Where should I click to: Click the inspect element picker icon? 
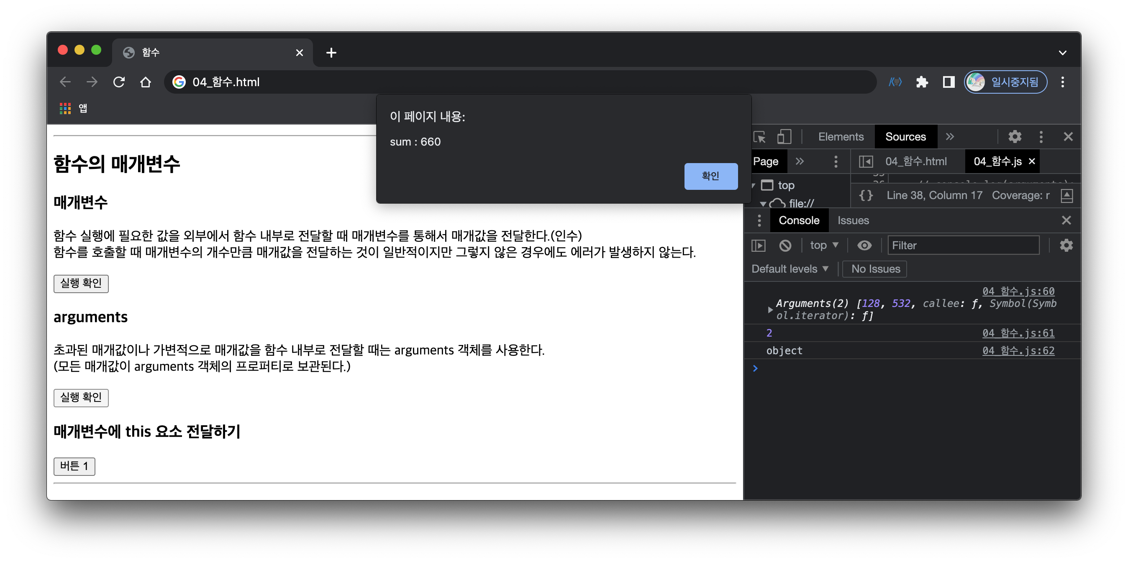click(759, 137)
